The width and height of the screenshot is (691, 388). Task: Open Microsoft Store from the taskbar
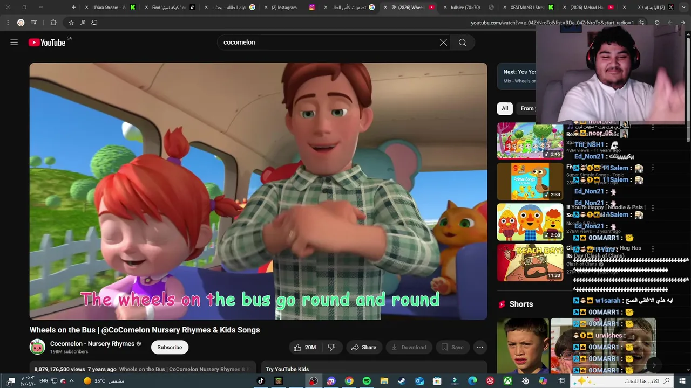tap(437, 381)
